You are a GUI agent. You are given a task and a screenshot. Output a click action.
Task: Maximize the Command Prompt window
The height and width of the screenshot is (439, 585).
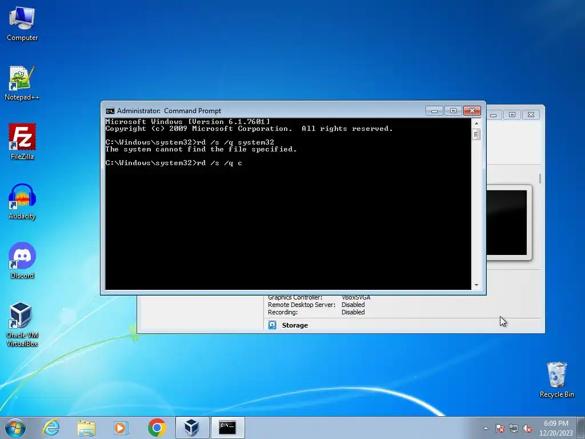pyautogui.click(x=453, y=111)
